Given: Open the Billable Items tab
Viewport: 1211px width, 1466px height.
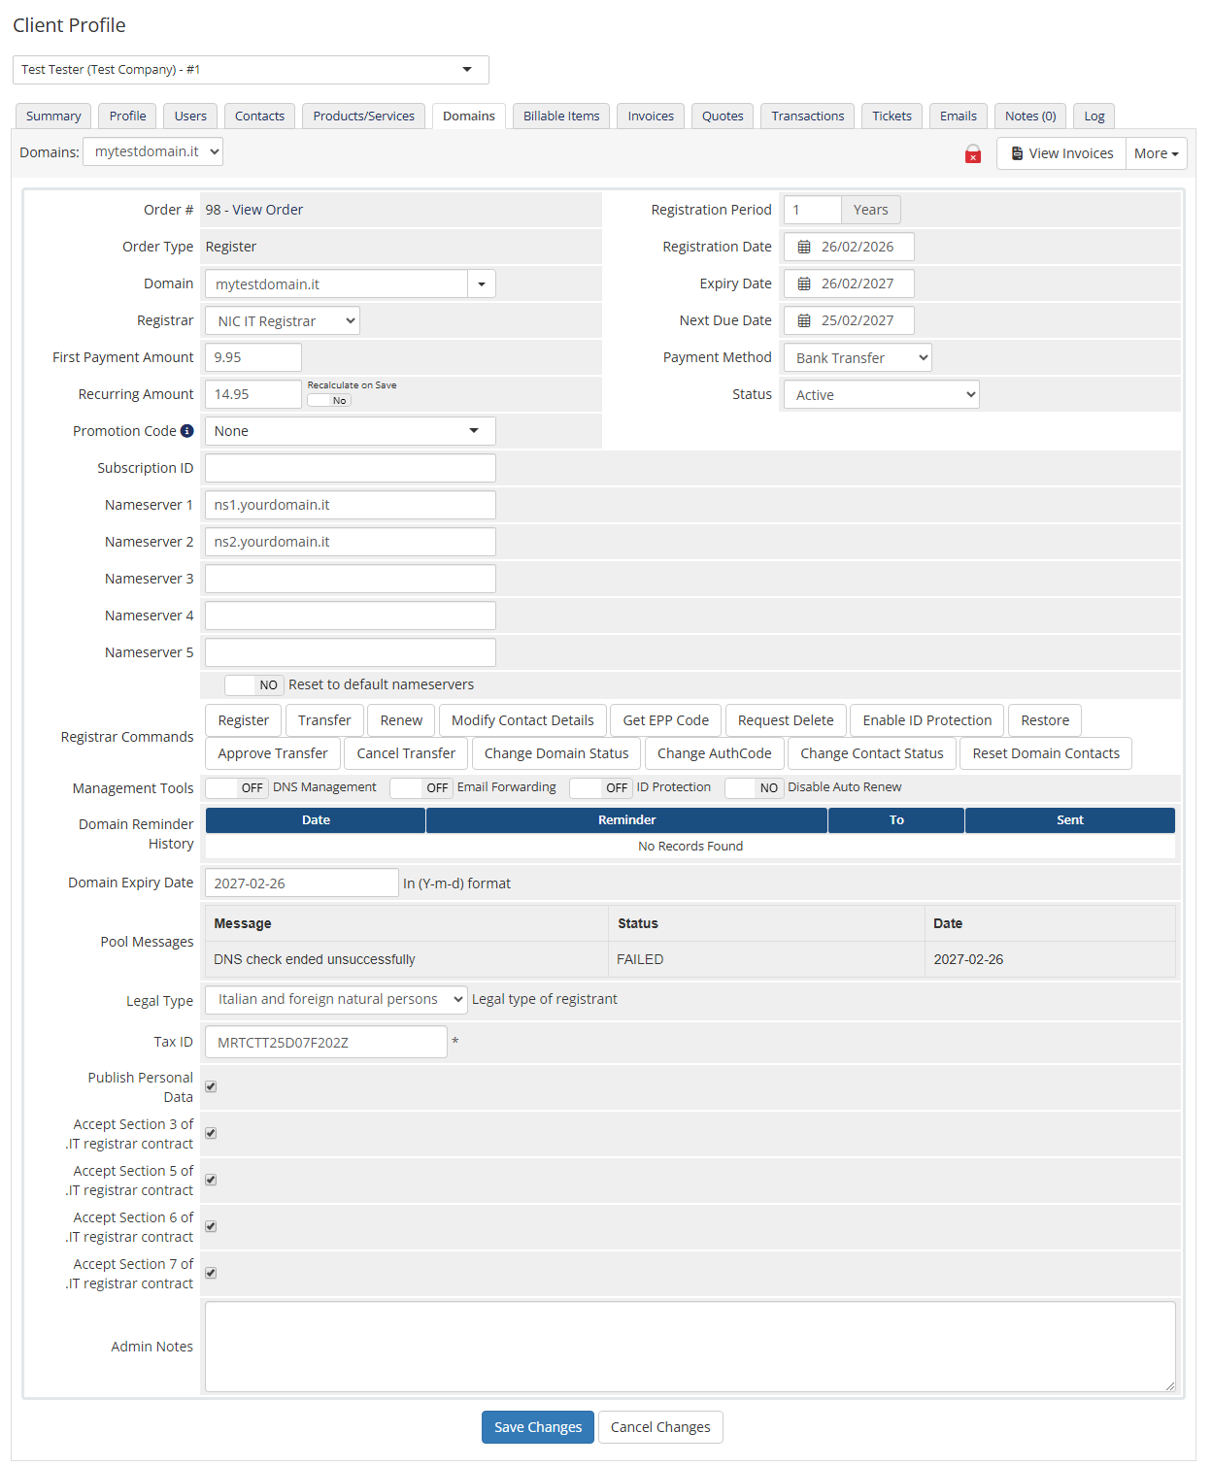Looking at the screenshot, I should 560,116.
